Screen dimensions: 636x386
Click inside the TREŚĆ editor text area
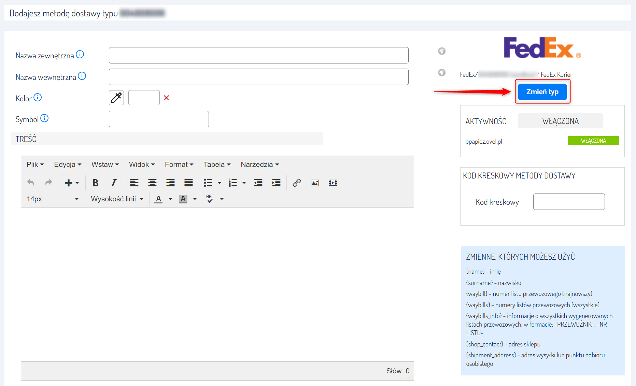click(x=217, y=284)
